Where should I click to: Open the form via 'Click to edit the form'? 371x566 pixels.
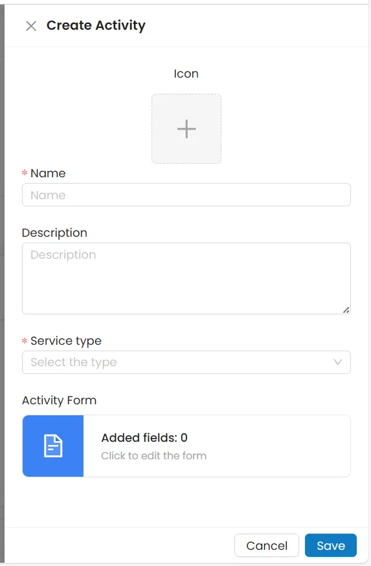pos(153,455)
